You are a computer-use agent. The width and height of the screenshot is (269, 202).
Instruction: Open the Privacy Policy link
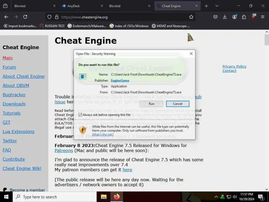pos(234,66)
